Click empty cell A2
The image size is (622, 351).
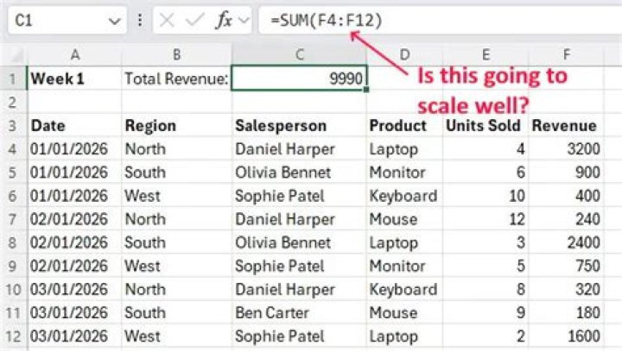74,103
